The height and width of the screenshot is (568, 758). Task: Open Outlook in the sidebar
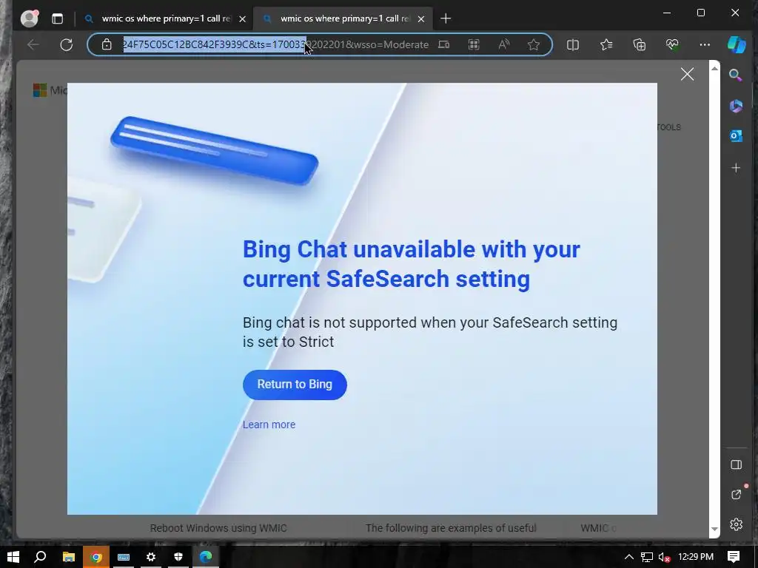736,136
